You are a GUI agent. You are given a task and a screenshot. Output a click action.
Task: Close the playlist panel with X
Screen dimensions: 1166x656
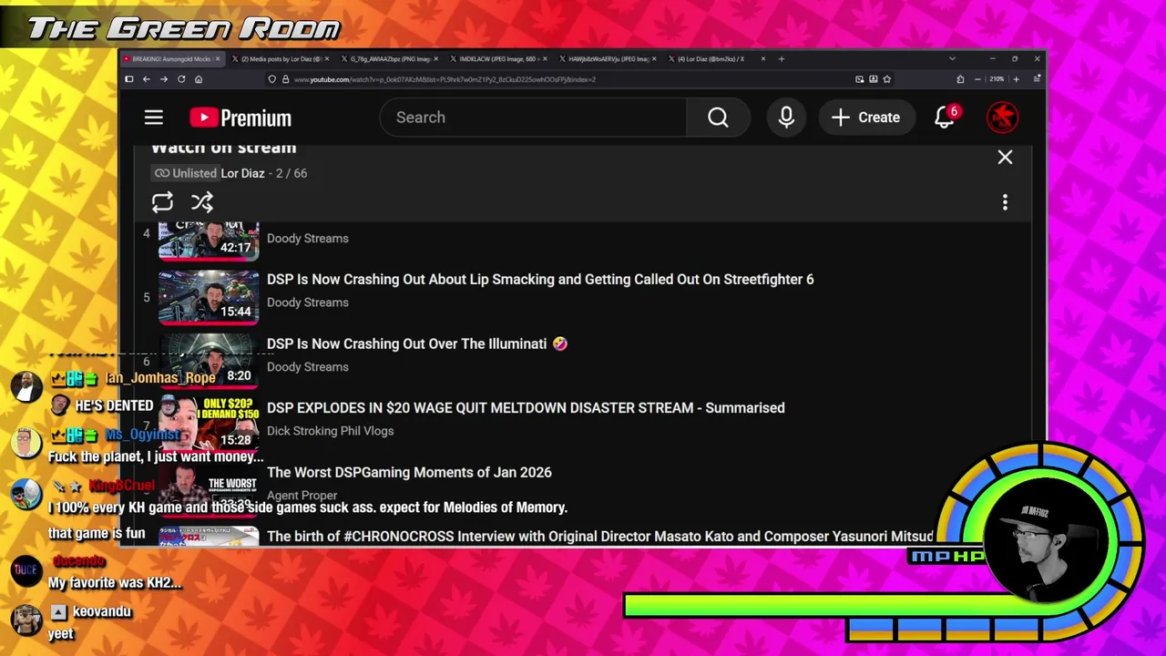(1005, 158)
